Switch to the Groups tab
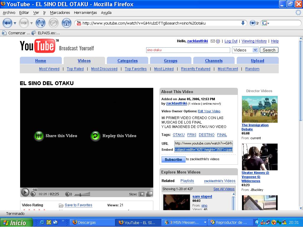The image size is (303, 227). tap(171, 61)
